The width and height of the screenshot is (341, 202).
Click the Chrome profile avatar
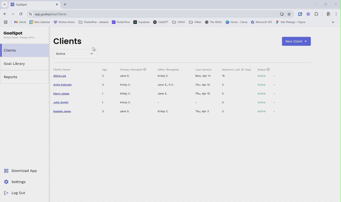point(328,14)
